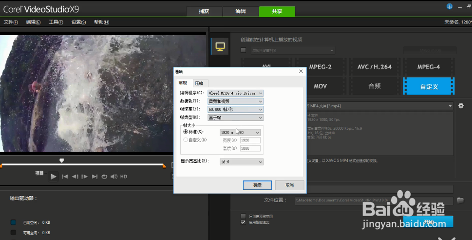Open the 数据轨 音频和视频 dropdown
The width and height of the screenshot is (472, 240).
[x=235, y=101]
